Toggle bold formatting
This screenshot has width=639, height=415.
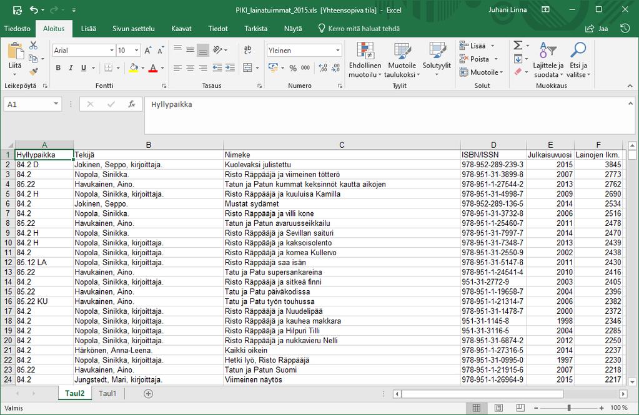(x=58, y=68)
